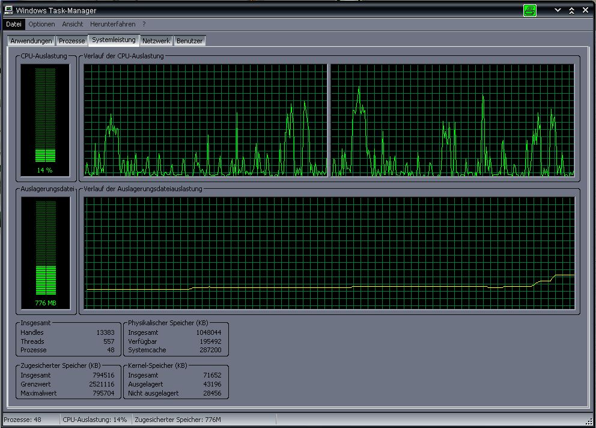Click Kernel-Speicher Insgesamt value 71652

[x=212, y=375]
